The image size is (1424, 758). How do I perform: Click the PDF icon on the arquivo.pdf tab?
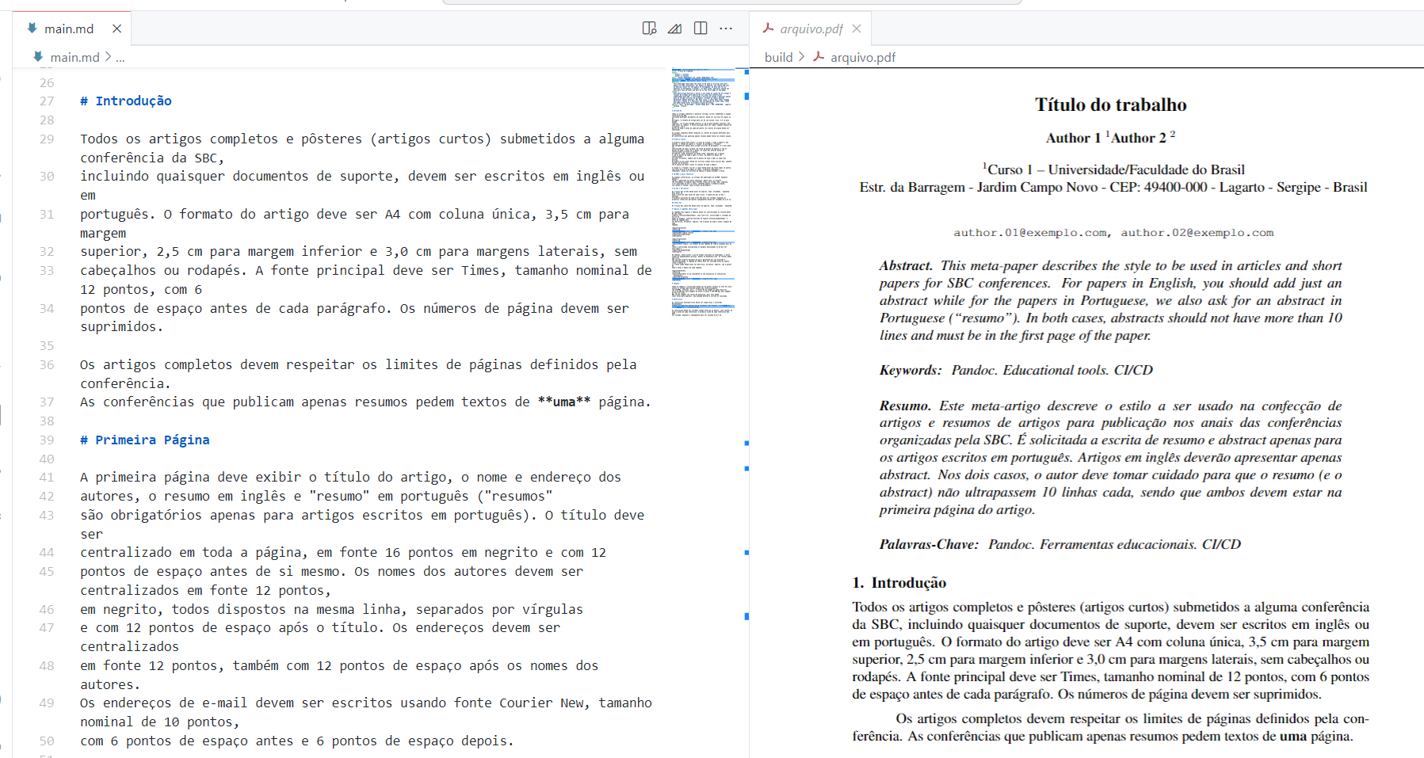click(x=768, y=28)
